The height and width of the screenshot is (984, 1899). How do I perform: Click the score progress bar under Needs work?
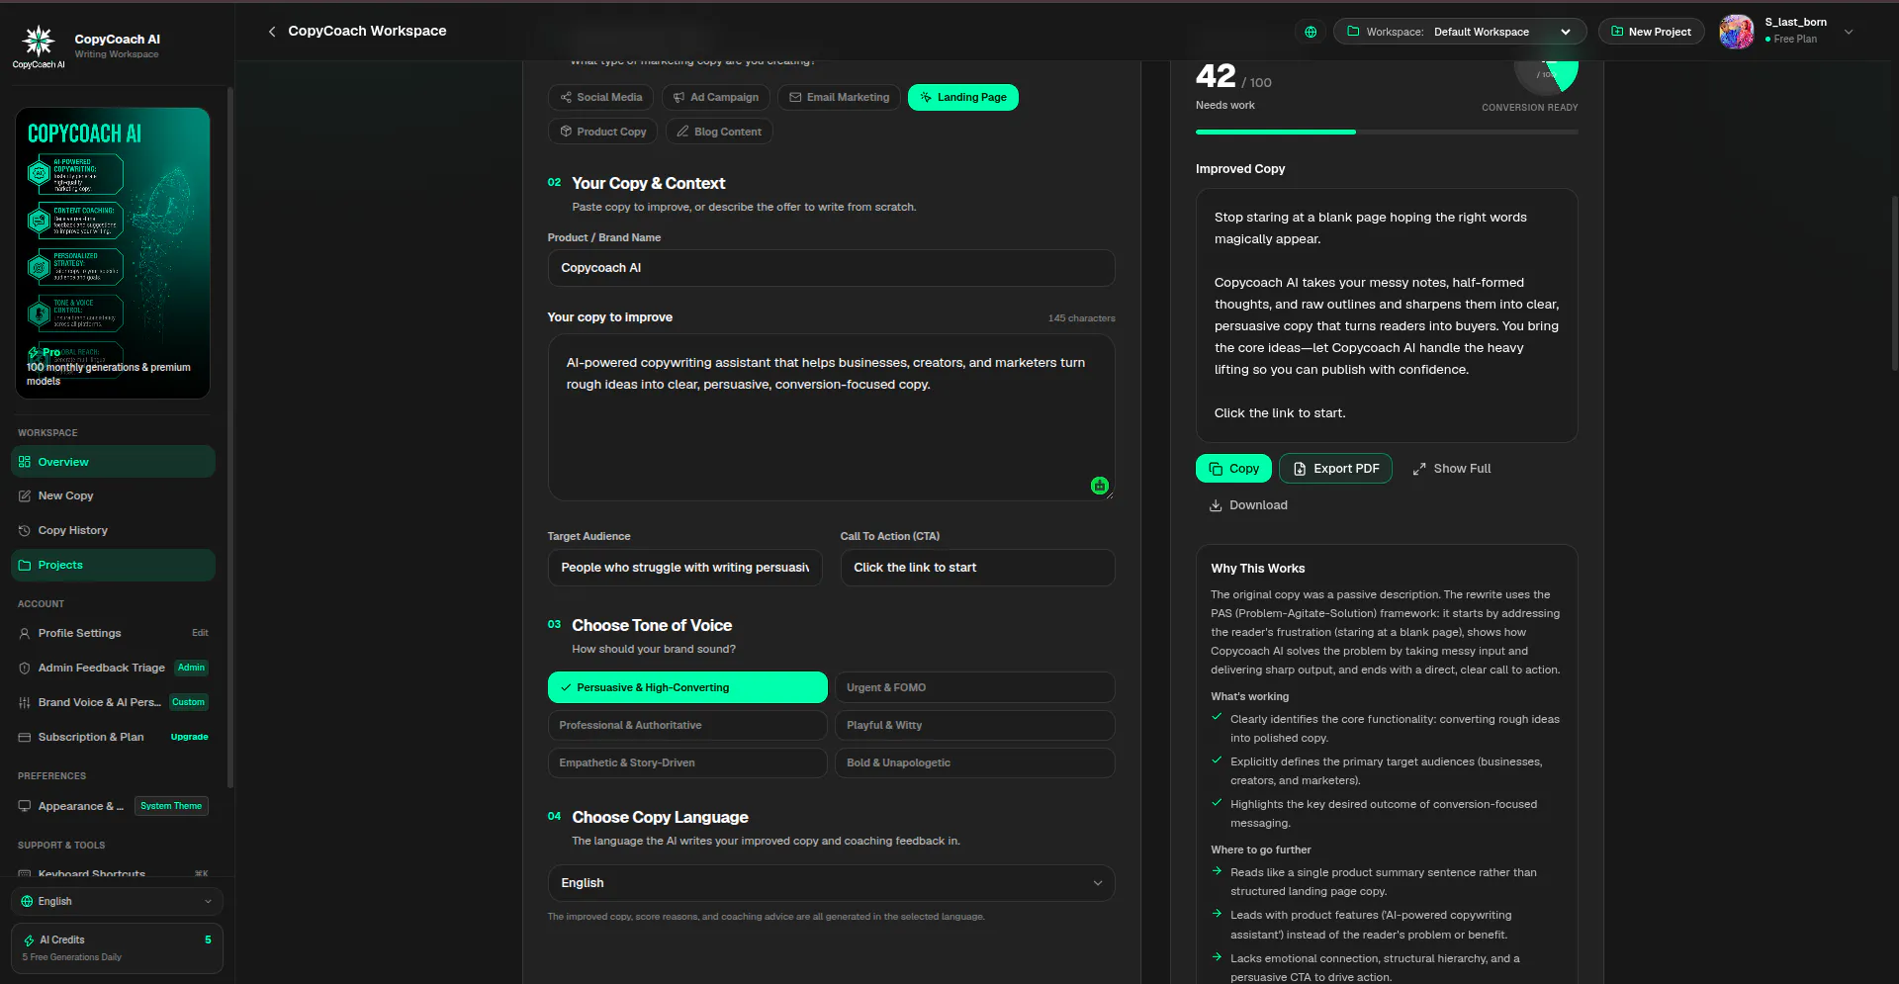click(1387, 132)
